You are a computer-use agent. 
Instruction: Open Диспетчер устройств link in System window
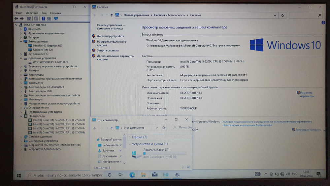click(110, 36)
